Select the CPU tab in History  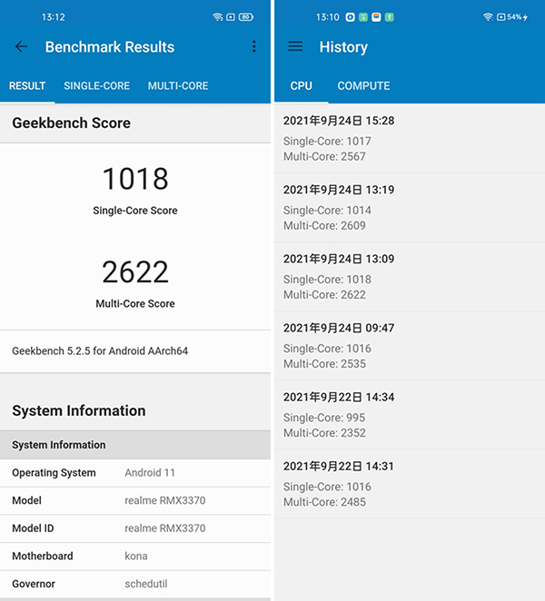pyautogui.click(x=302, y=86)
